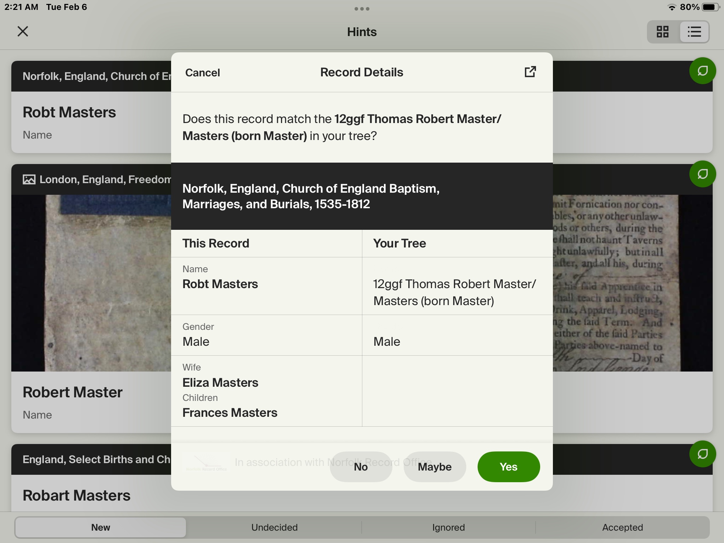
Task: Tap image icon beside London, England, Freedom
Action: coord(29,180)
